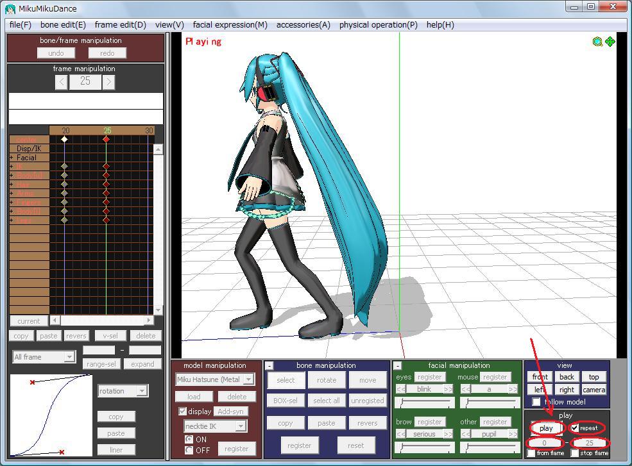This screenshot has width=632, height=466.
Task: Toggle the display checkbox
Action: click(x=183, y=412)
